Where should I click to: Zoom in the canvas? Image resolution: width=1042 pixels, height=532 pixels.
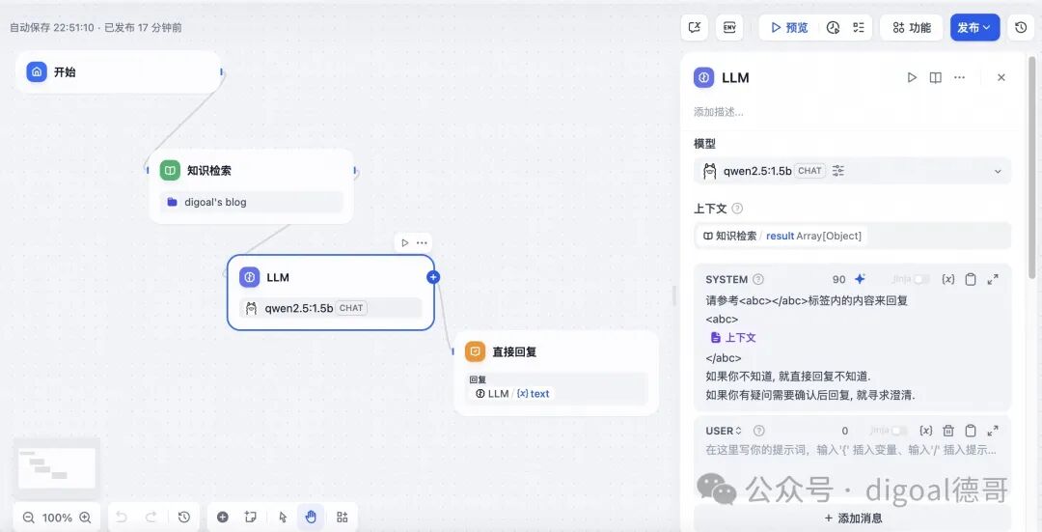(85, 518)
